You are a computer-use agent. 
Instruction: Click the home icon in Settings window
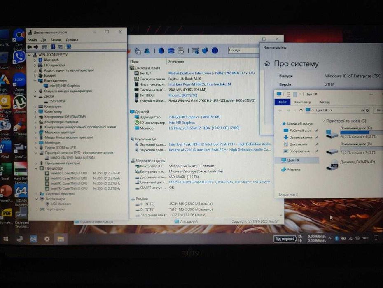267,64
